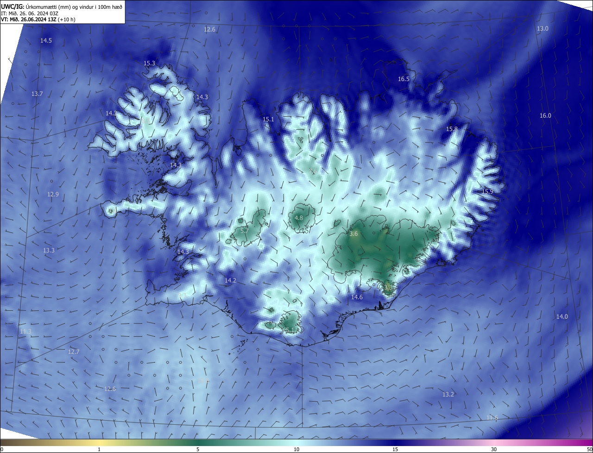The height and width of the screenshot is (453, 593).
Task: Click the 5.7 value on the glacier
Action: pyautogui.click(x=245, y=231)
